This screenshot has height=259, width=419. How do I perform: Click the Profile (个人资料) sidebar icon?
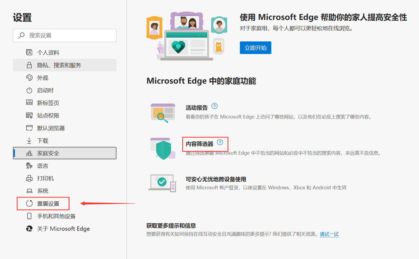pyautogui.click(x=29, y=52)
